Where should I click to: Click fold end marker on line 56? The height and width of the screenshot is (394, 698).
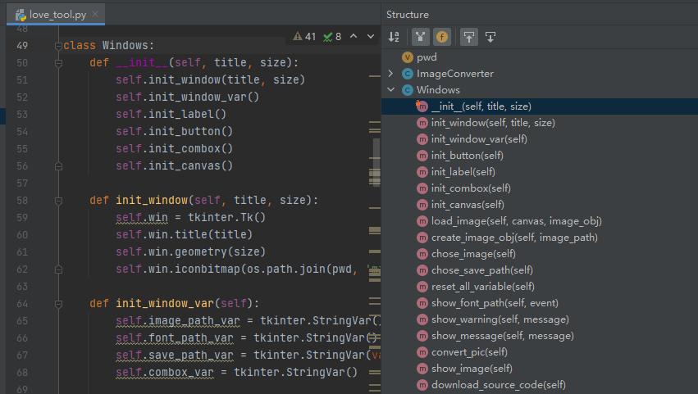pos(58,166)
